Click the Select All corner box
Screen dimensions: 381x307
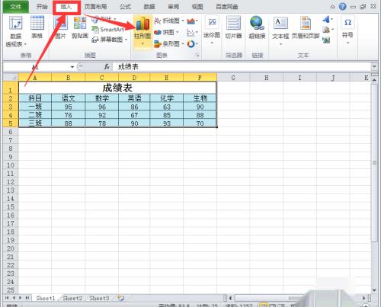pos(11,77)
